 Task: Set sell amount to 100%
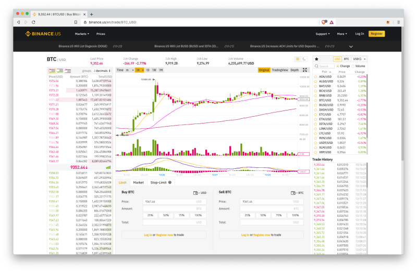[295, 215]
